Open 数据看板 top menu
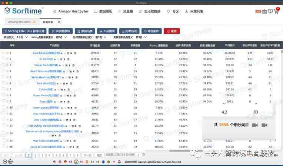This screenshot has height=166, width=283. (x=103, y=11)
